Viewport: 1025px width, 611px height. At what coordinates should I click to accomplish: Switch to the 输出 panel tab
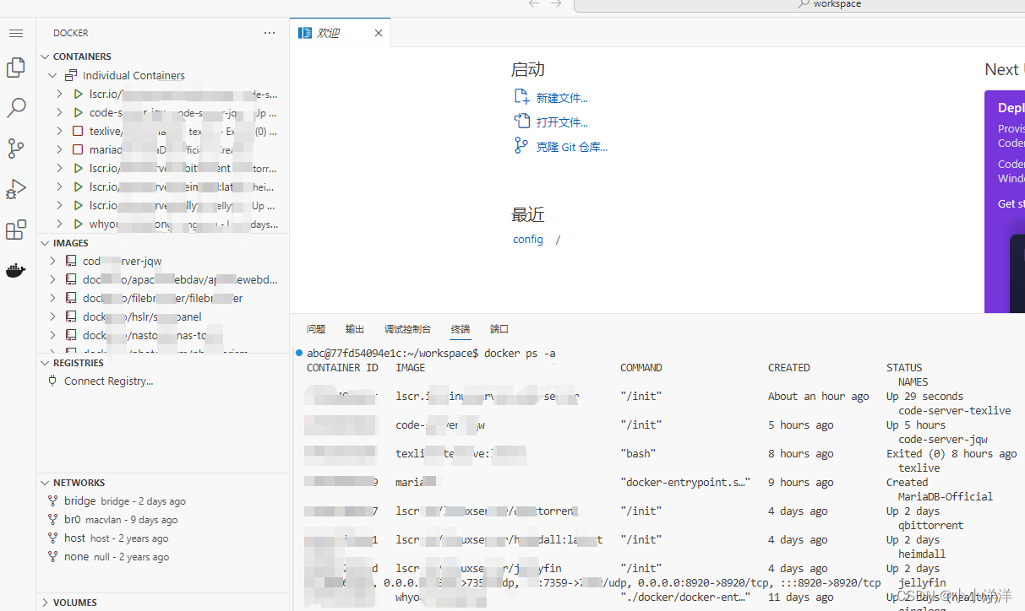click(x=354, y=329)
